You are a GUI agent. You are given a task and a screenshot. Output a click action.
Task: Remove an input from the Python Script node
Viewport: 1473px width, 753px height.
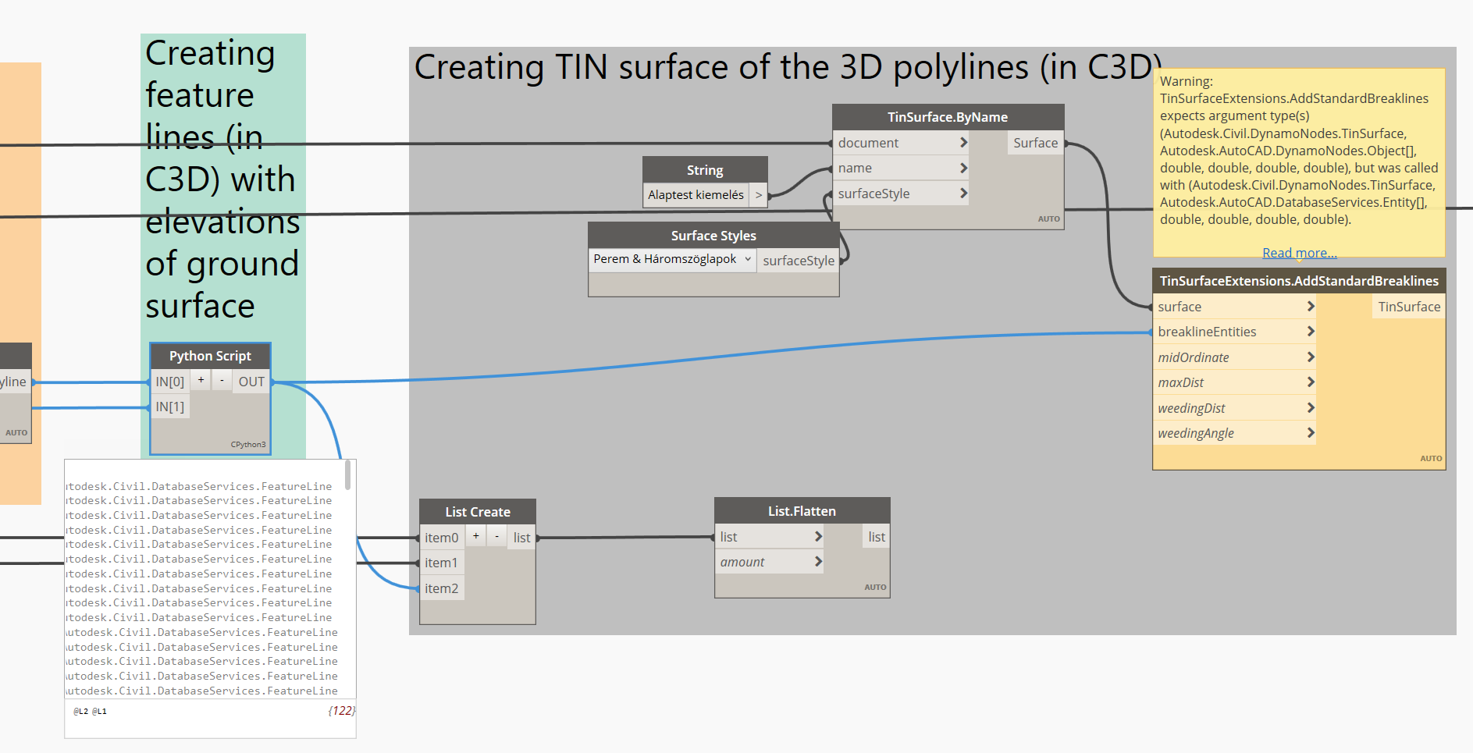pos(222,380)
